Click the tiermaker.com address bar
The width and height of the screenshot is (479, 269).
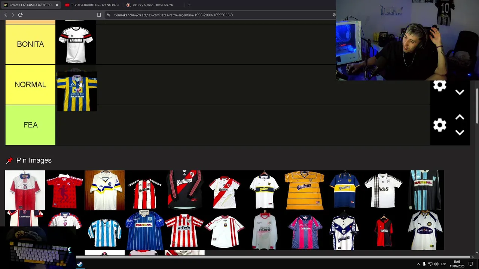coord(221,15)
